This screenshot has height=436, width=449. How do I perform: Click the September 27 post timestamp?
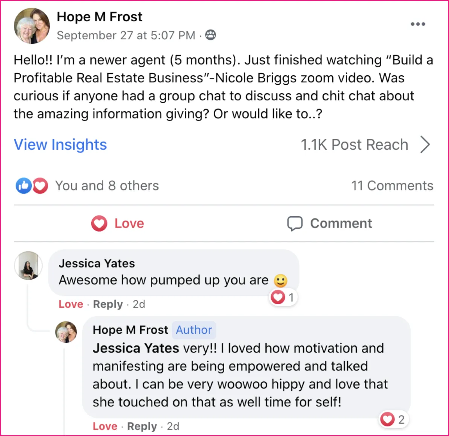tap(126, 35)
